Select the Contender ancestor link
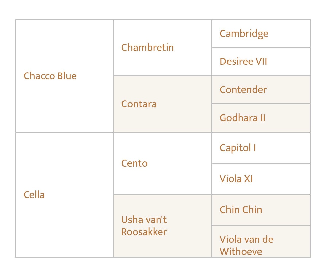 point(243,90)
